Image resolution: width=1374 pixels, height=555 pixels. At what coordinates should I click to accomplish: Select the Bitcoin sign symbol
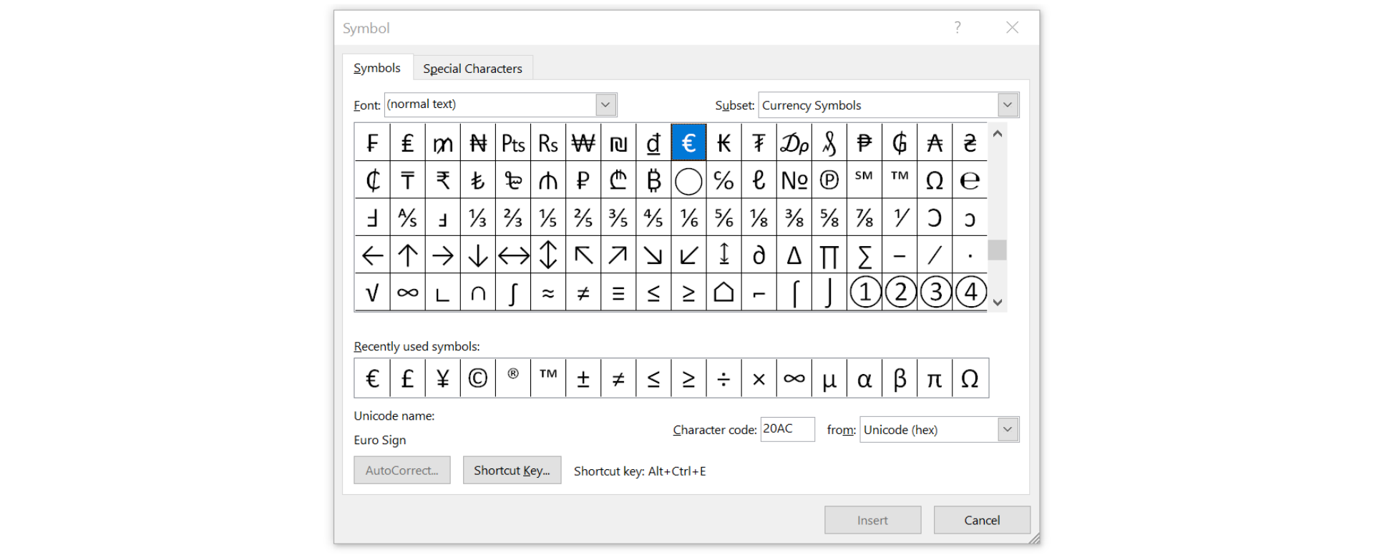point(653,180)
